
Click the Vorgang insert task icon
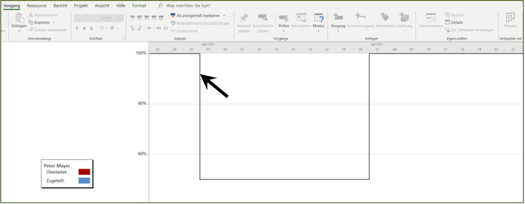coord(338,17)
